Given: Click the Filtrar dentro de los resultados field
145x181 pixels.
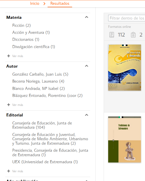Looking at the screenshot, I should pos(126,18).
